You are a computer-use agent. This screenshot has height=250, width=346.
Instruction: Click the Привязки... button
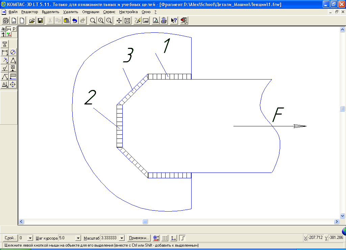pos(139,238)
